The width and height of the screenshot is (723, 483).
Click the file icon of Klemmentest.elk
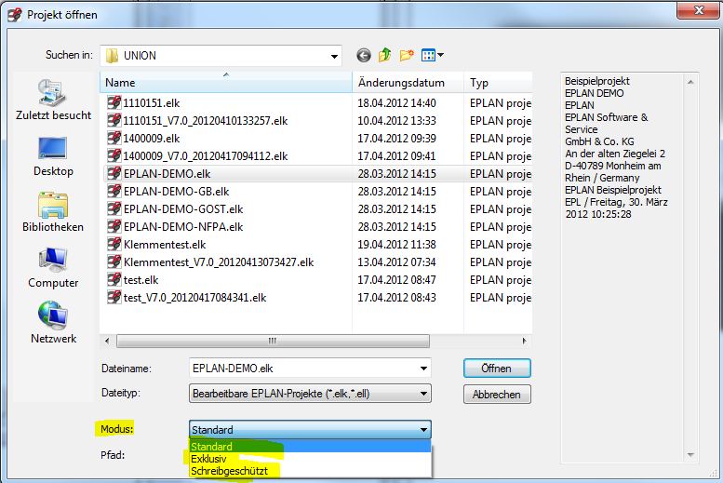pyautogui.click(x=114, y=244)
